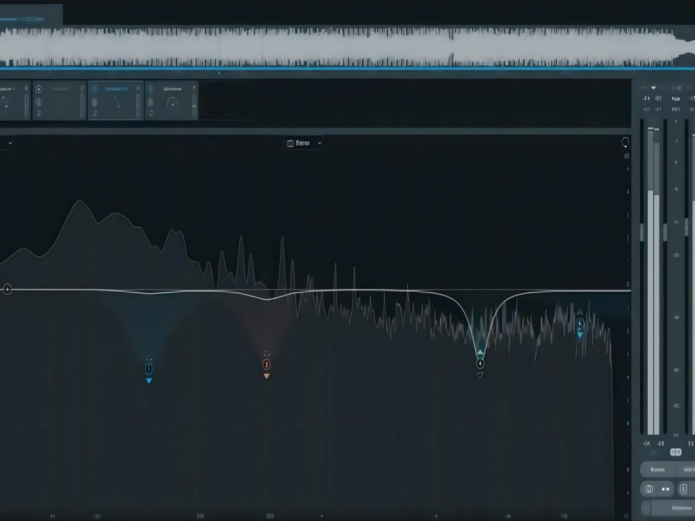Open the white triangle dropdown above the meters

coord(653,88)
